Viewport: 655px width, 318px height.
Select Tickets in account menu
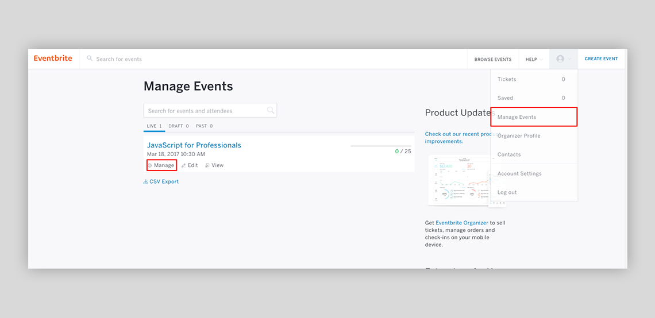(534, 79)
